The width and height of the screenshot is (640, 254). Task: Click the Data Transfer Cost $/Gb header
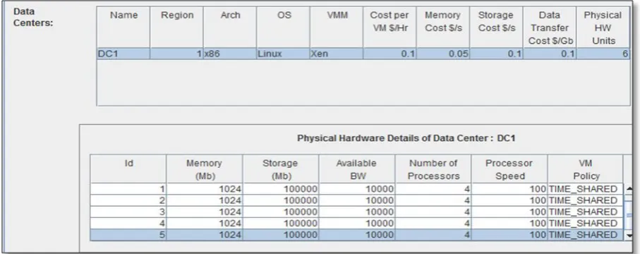550,28
